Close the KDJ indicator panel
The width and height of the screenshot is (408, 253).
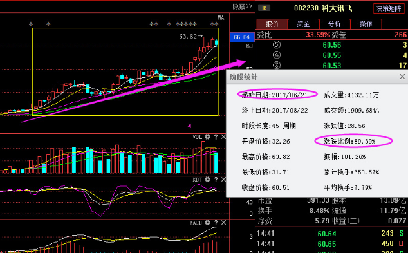(223, 180)
